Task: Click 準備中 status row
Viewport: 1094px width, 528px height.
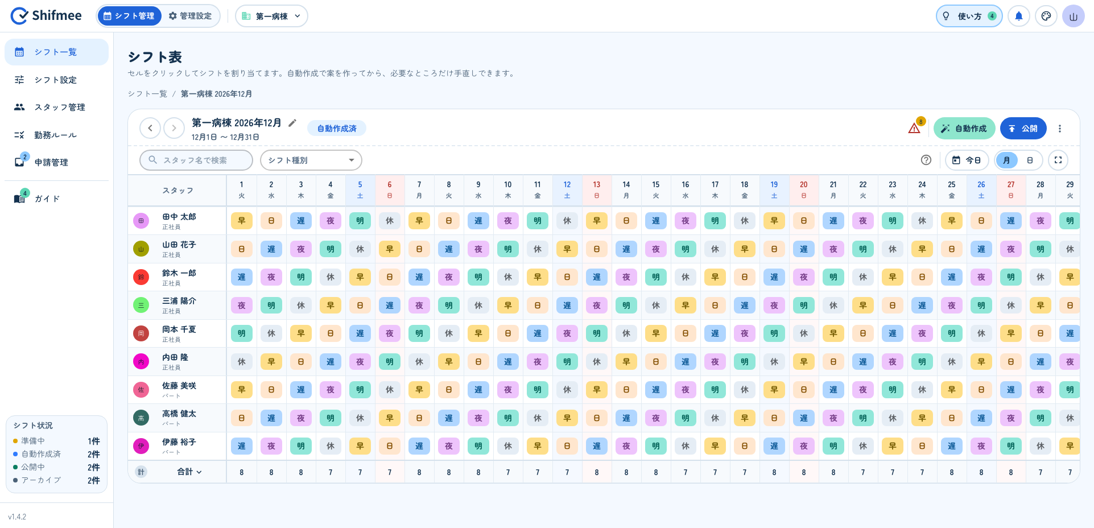Action: 56,441
